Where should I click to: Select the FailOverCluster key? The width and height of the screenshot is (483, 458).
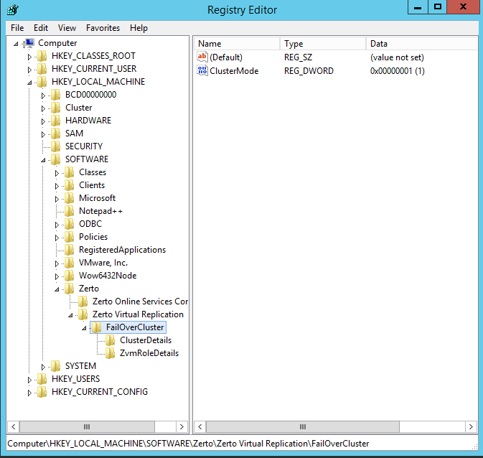pos(135,327)
